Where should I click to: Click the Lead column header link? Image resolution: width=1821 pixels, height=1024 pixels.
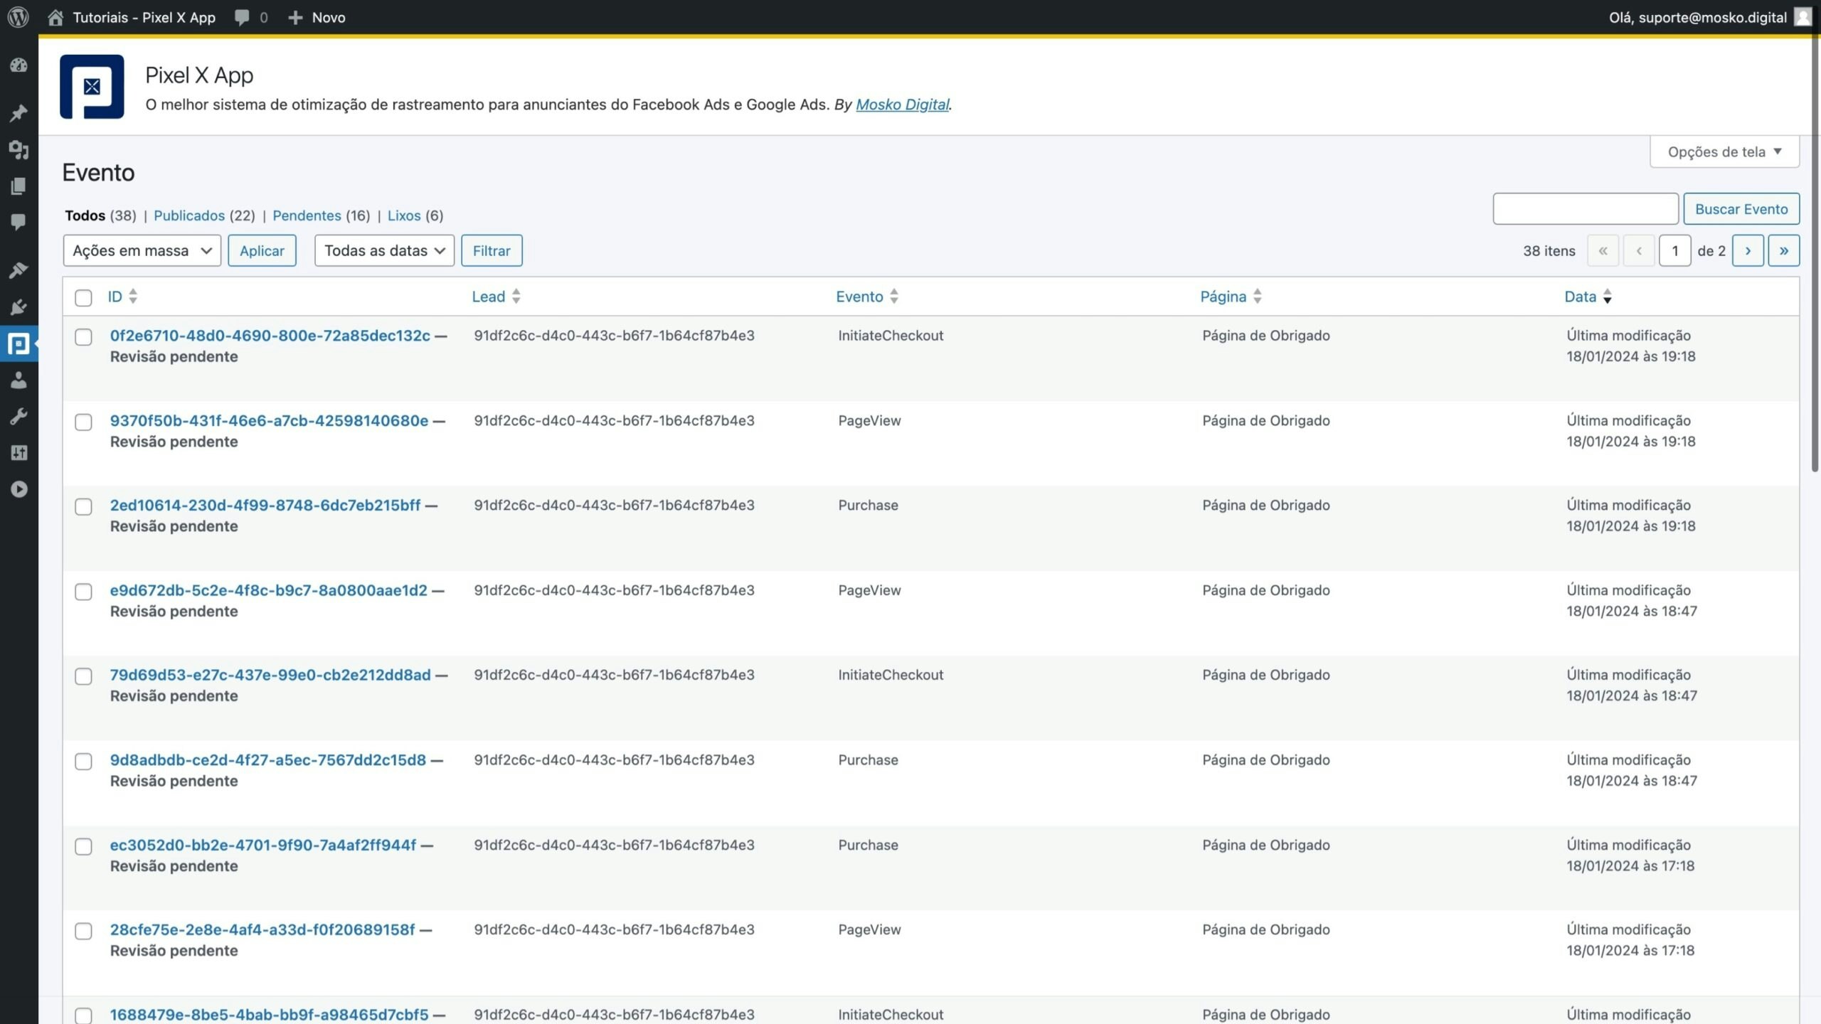point(489,297)
